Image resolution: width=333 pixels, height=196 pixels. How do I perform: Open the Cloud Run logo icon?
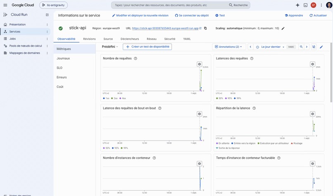5,14
